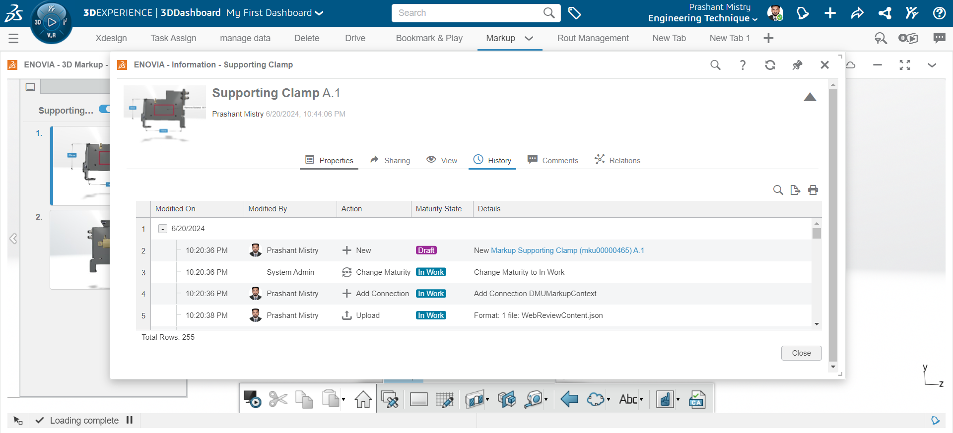This screenshot has height=433, width=953.
Task: Switch to the Relations tab
Action: [x=617, y=160]
